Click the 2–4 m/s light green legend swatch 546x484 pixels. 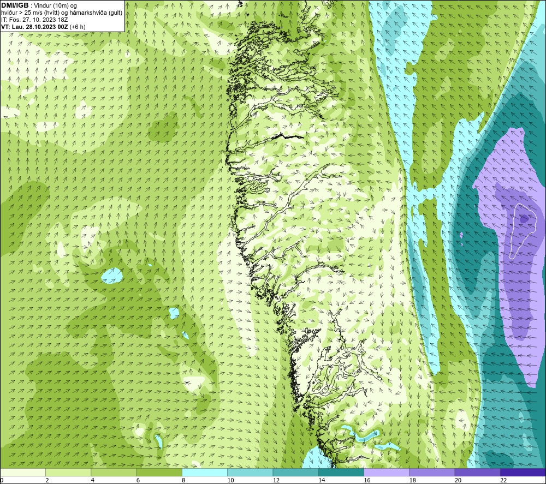68,472
